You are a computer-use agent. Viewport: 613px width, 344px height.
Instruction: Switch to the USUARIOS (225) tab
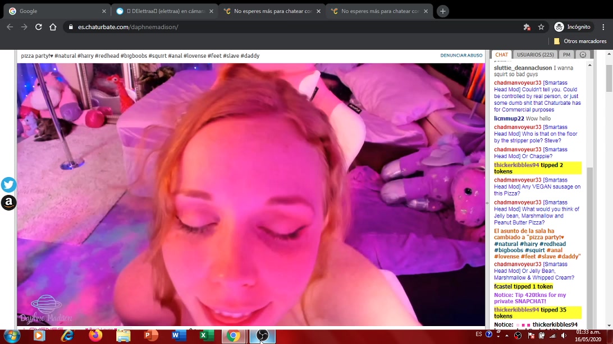point(535,55)
